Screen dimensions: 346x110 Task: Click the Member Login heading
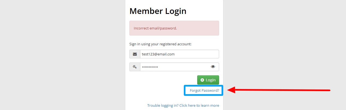click(x=158, y=11)
